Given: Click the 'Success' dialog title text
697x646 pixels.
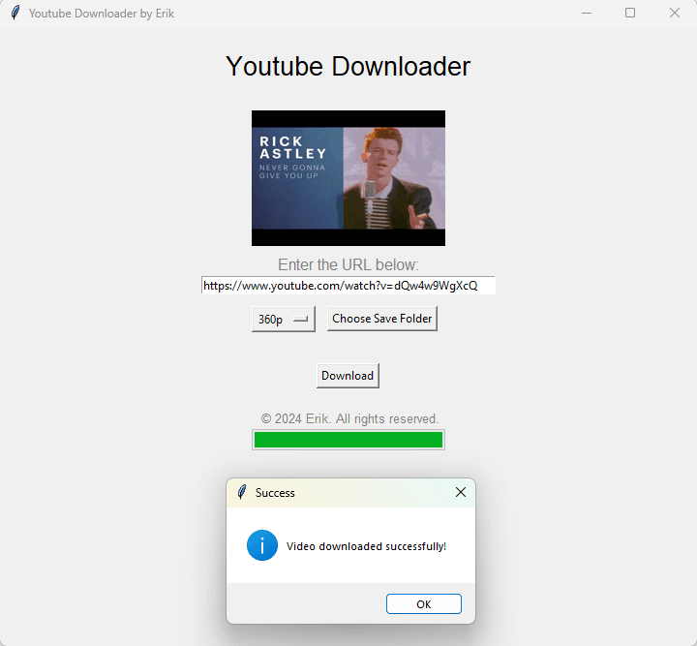Looking at the screenshot, I should pos(275,493).
